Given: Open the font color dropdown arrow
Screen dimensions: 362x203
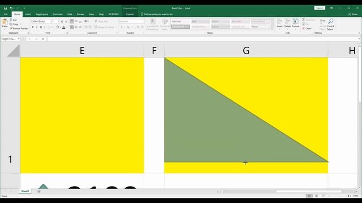Looking at the screenshot, I should [67, 27].
